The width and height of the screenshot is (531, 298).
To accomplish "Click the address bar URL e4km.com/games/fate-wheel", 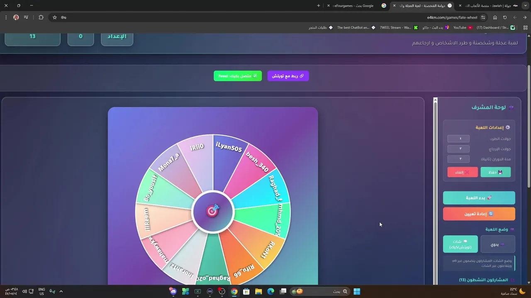I will [x=452, y=17].
